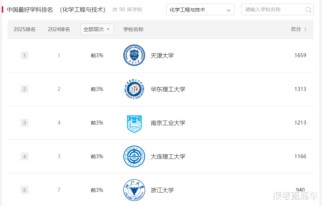This screenshot has width=322, height=206.
Task: Click 前3% in the 大连理工大学 row
Action: pos(97,157)
